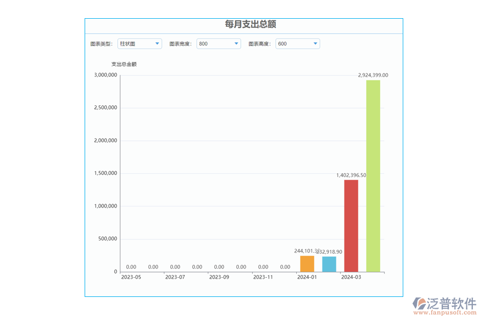
Task: Click the 1,402,396.50 data label
Action: pos(350,174)
